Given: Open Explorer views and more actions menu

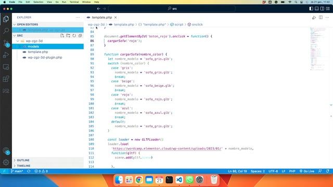Looking at the screenshot, I should (78, 17).
